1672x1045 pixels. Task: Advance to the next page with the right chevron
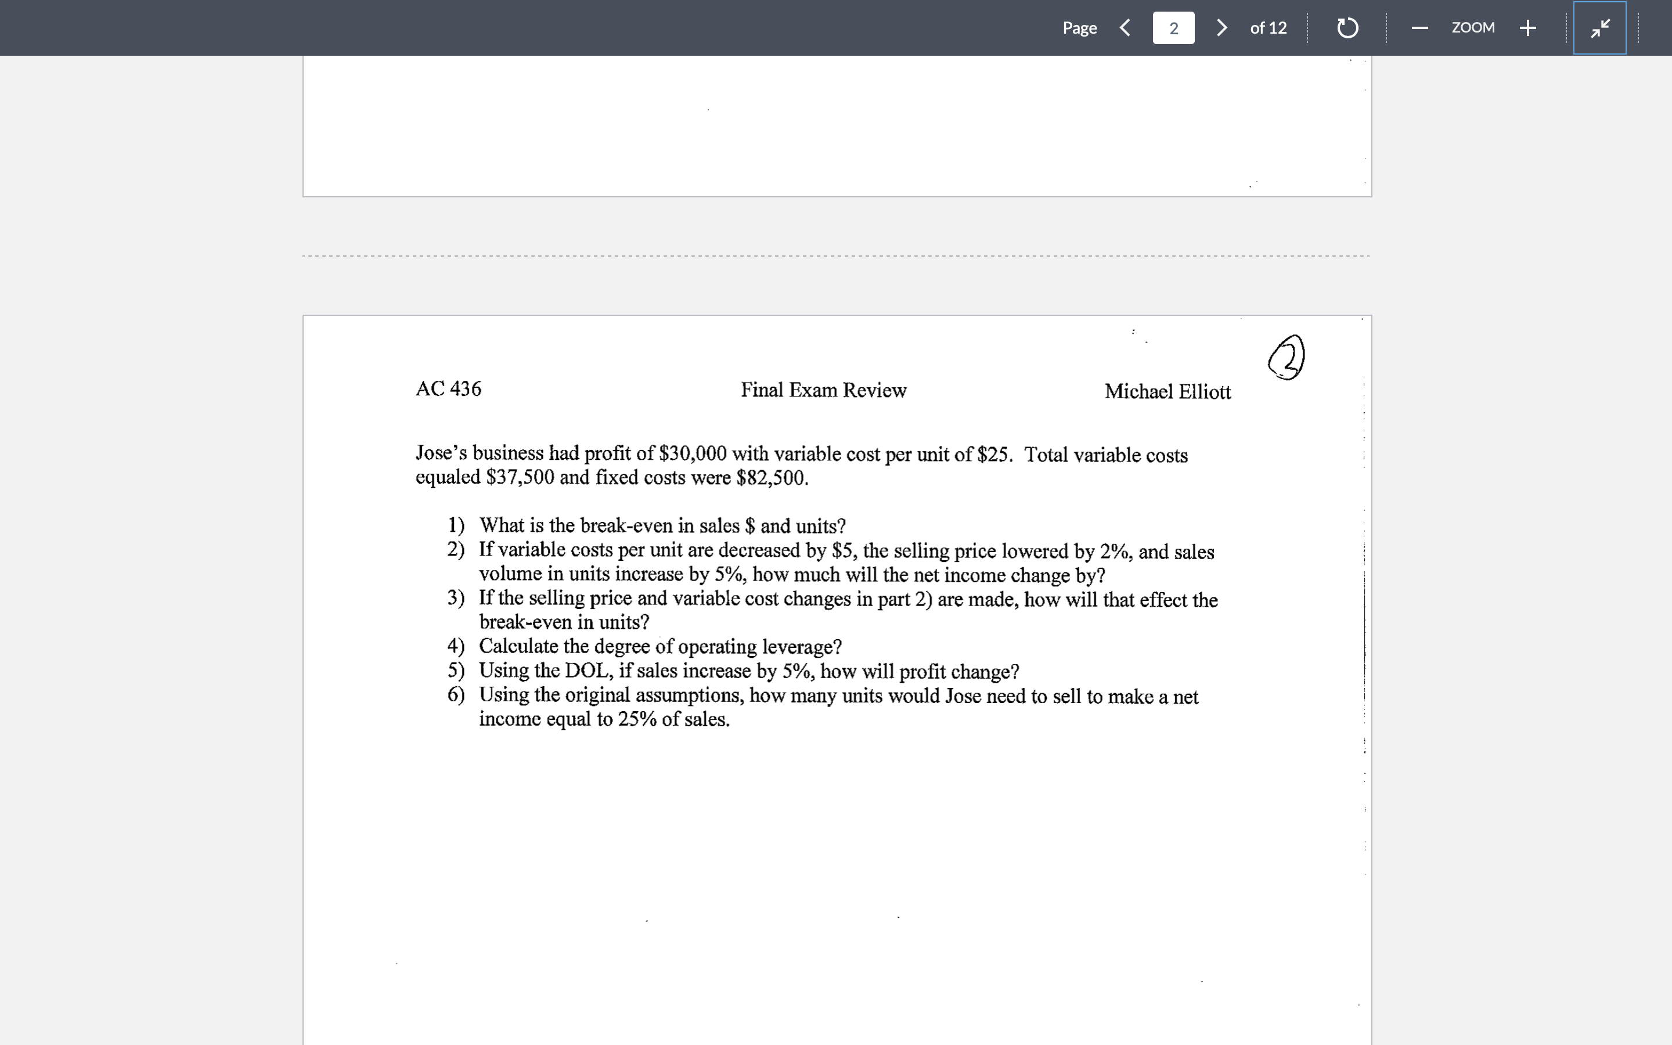coord(1221,28)
